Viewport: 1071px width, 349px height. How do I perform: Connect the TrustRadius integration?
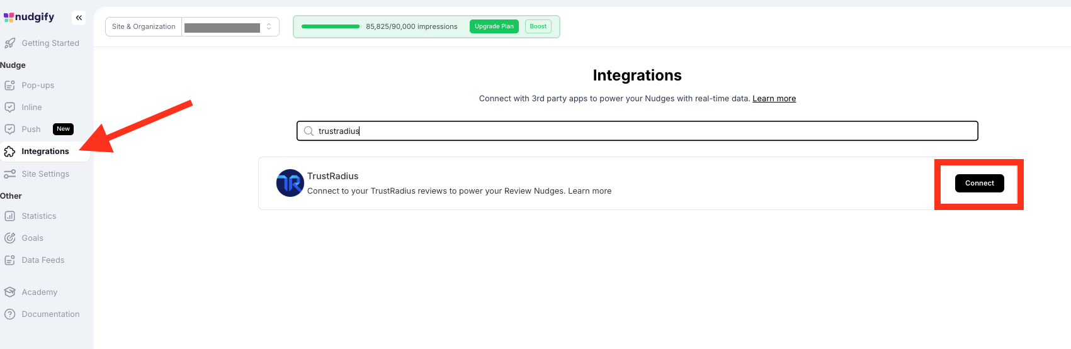(980, 183)
